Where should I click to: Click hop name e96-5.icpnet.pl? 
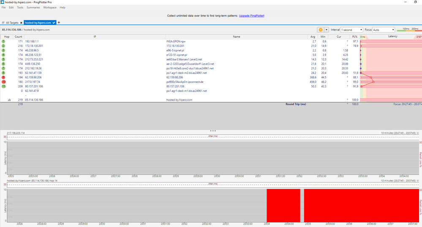click(x=175, y=50)
